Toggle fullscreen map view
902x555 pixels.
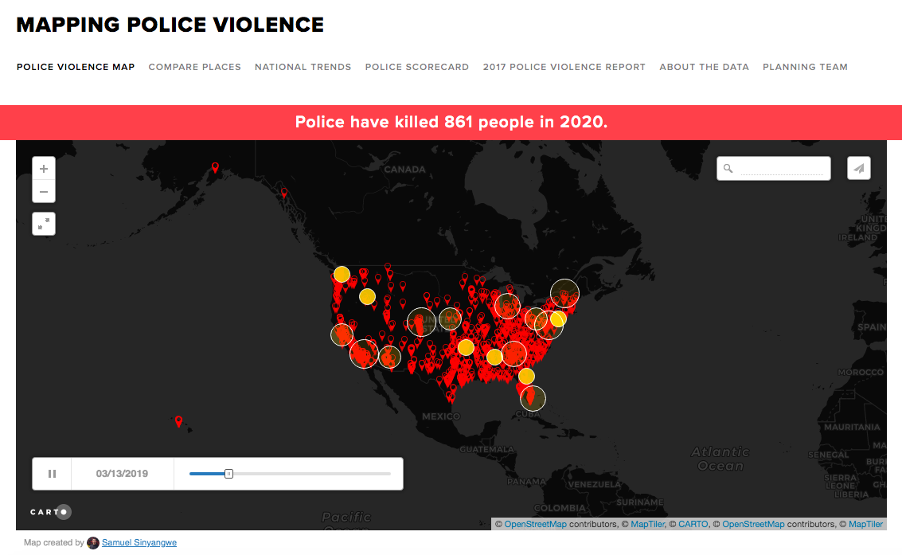[44, 224]
